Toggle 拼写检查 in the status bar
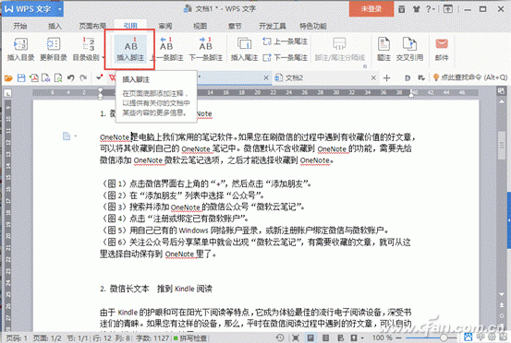This screenshot has height=343, width=511. [x=190, y=338]
